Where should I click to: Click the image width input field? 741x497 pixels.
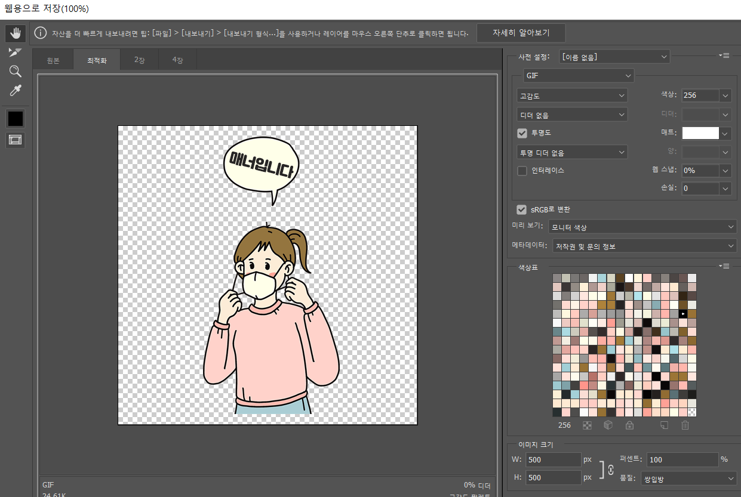pos(553,459)
